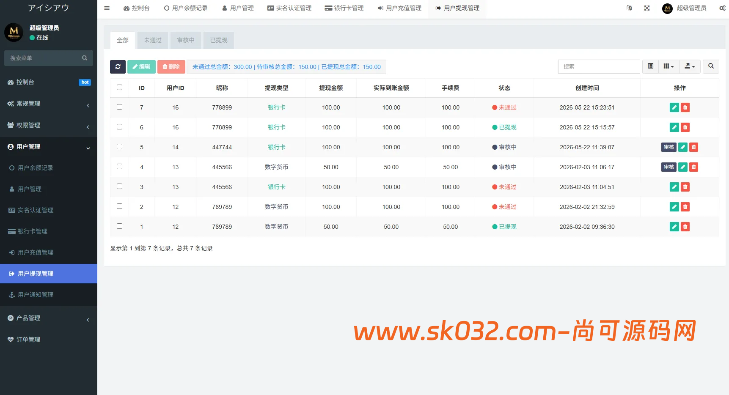Screen dimensions: 729x395
Task: Open 用户充值管理 in the sidebar
Action: click(49, 252)
